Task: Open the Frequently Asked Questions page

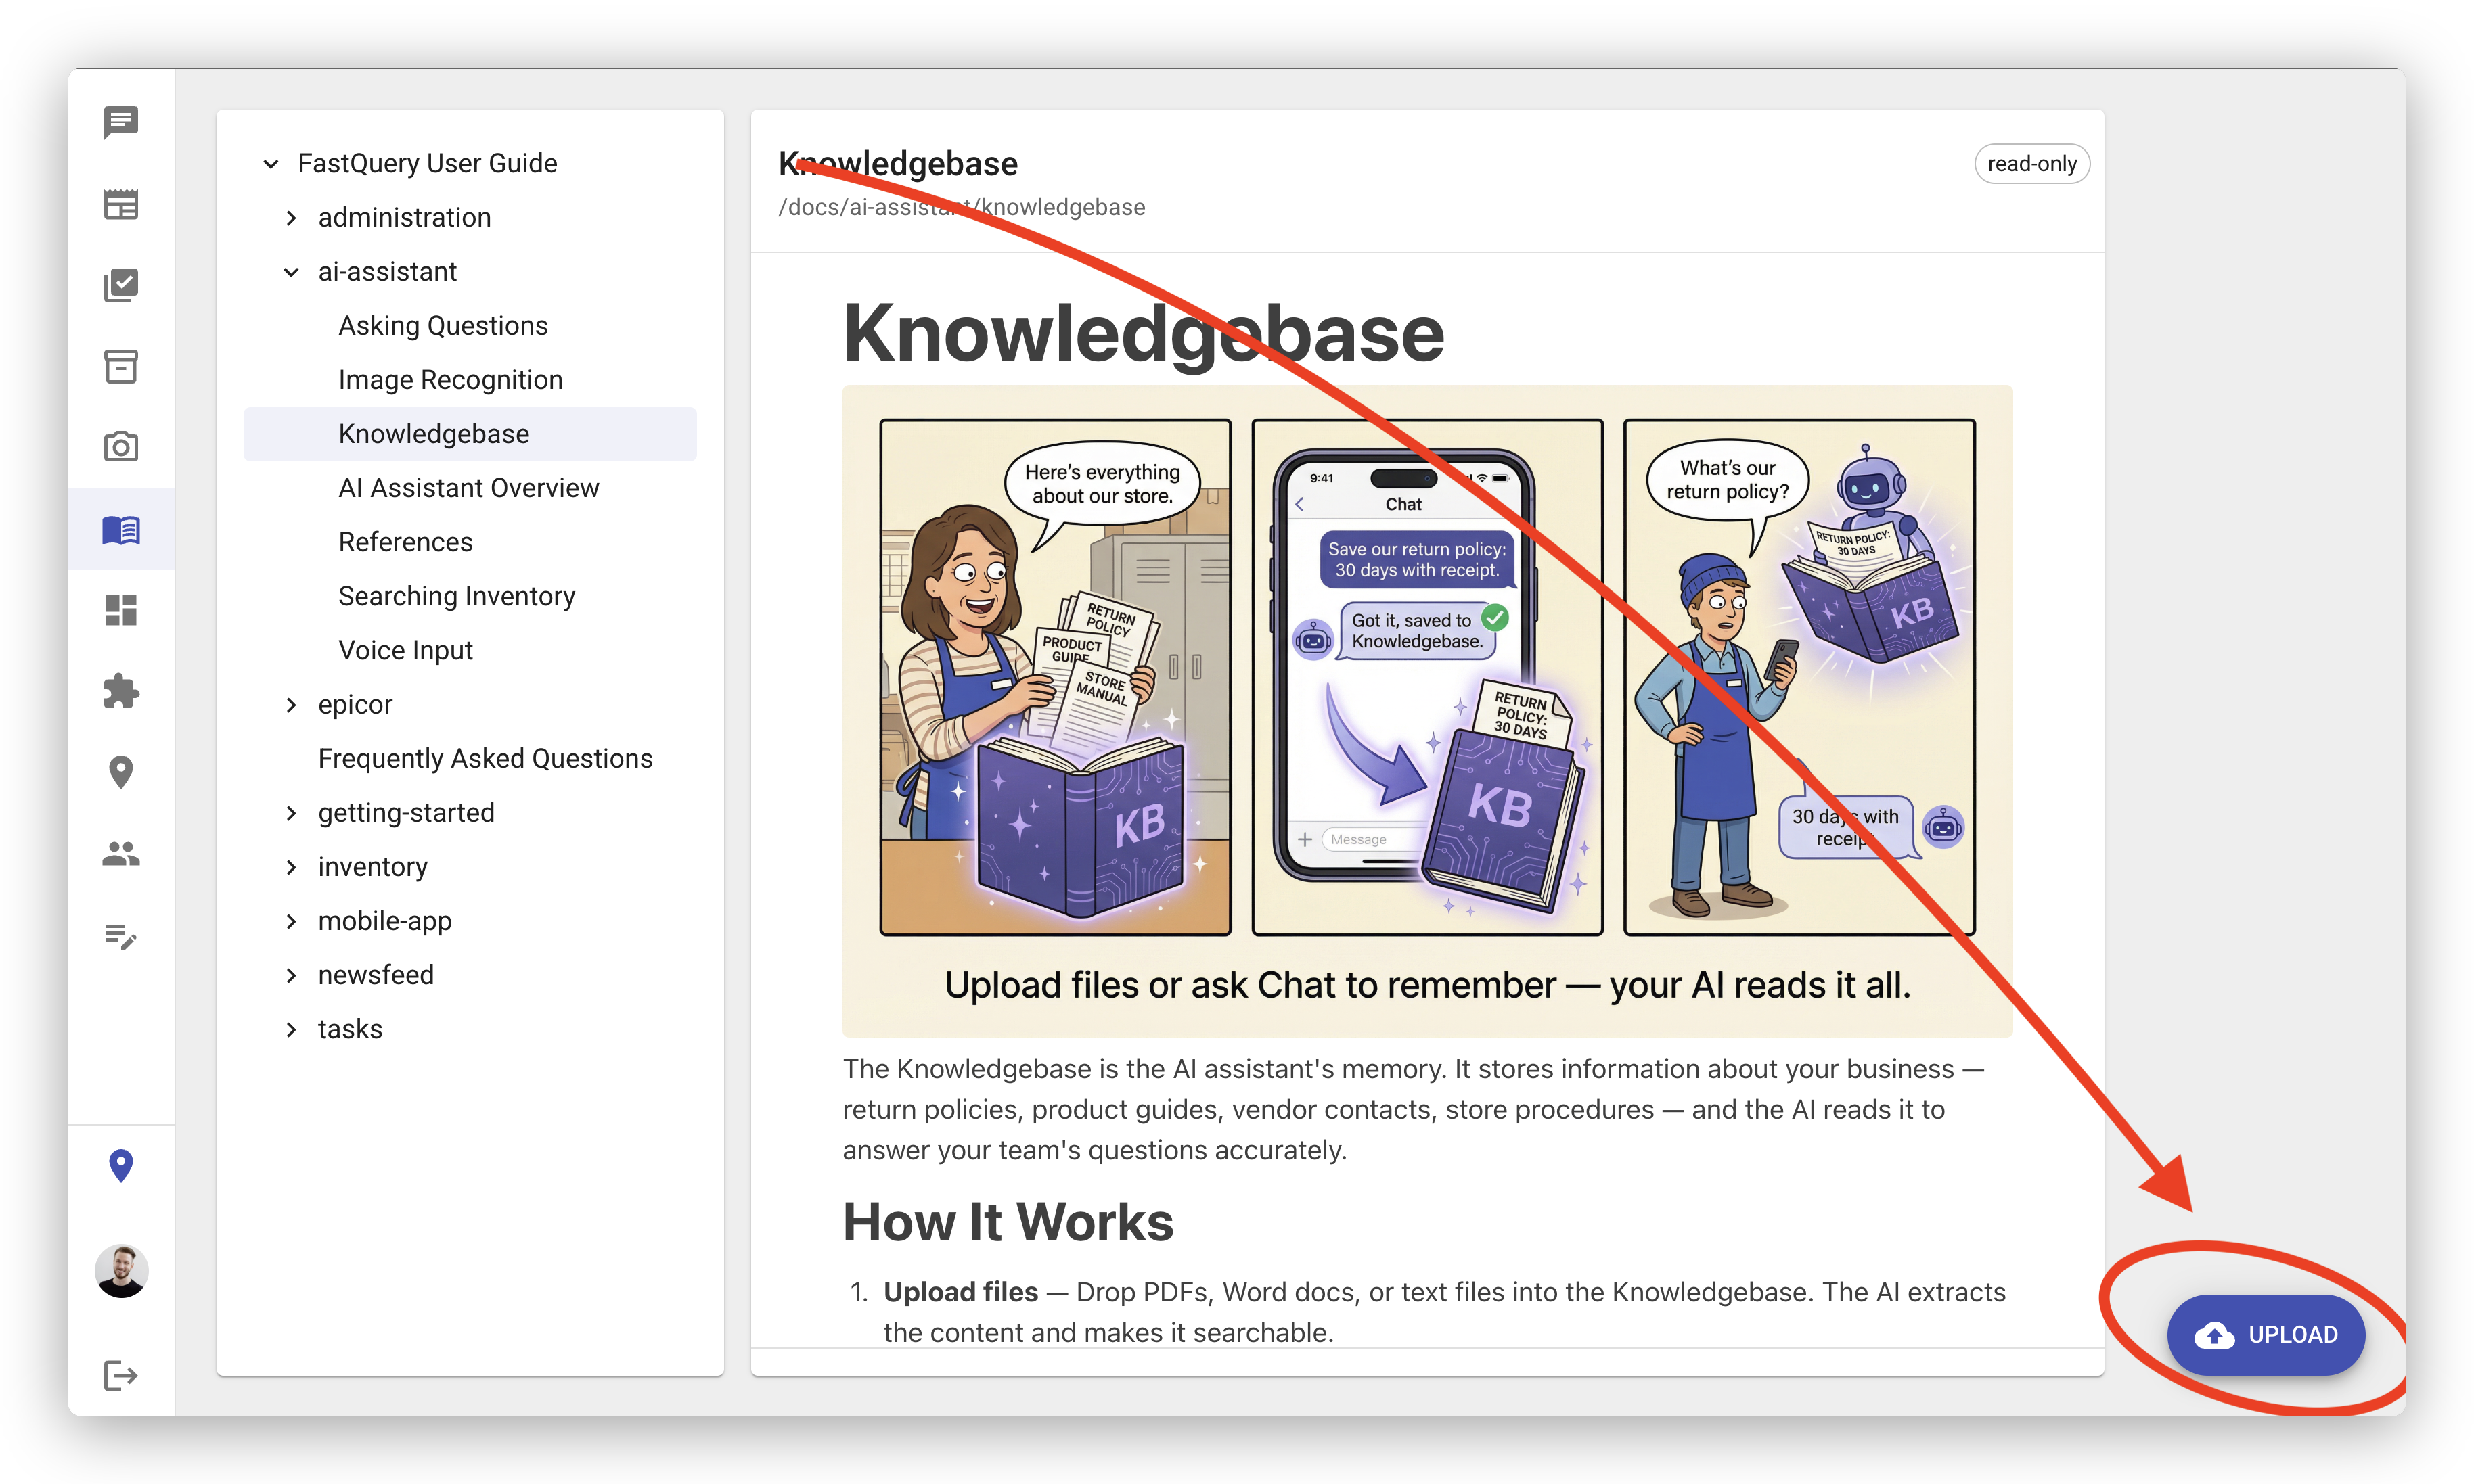Action: 485,758
